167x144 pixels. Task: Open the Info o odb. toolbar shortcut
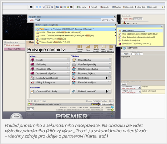coord(128,7)
